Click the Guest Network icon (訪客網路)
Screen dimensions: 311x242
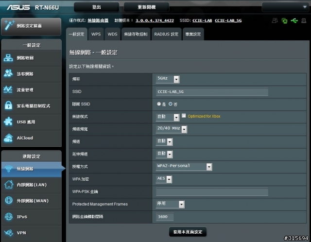tap(8, 73)
